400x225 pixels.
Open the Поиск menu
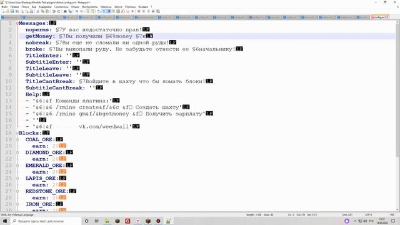(25, 7)
